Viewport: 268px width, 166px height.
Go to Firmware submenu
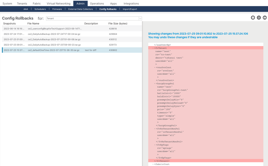coord(57,9)
